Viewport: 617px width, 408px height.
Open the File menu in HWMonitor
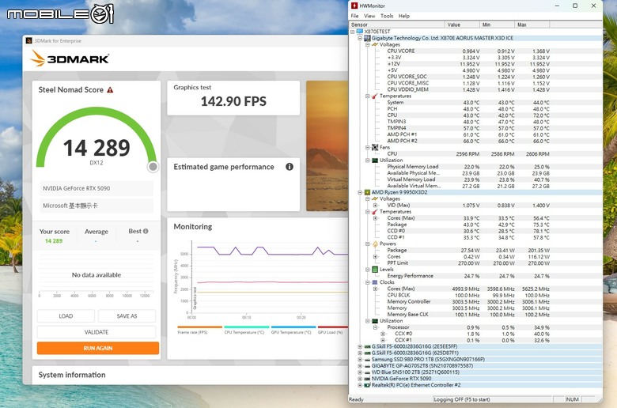pyautogui.click(x=354, y=16)
